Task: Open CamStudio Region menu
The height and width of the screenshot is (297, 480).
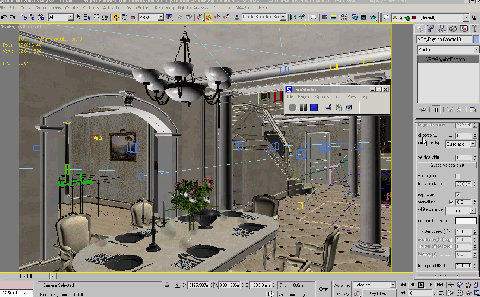Action: 304,96
